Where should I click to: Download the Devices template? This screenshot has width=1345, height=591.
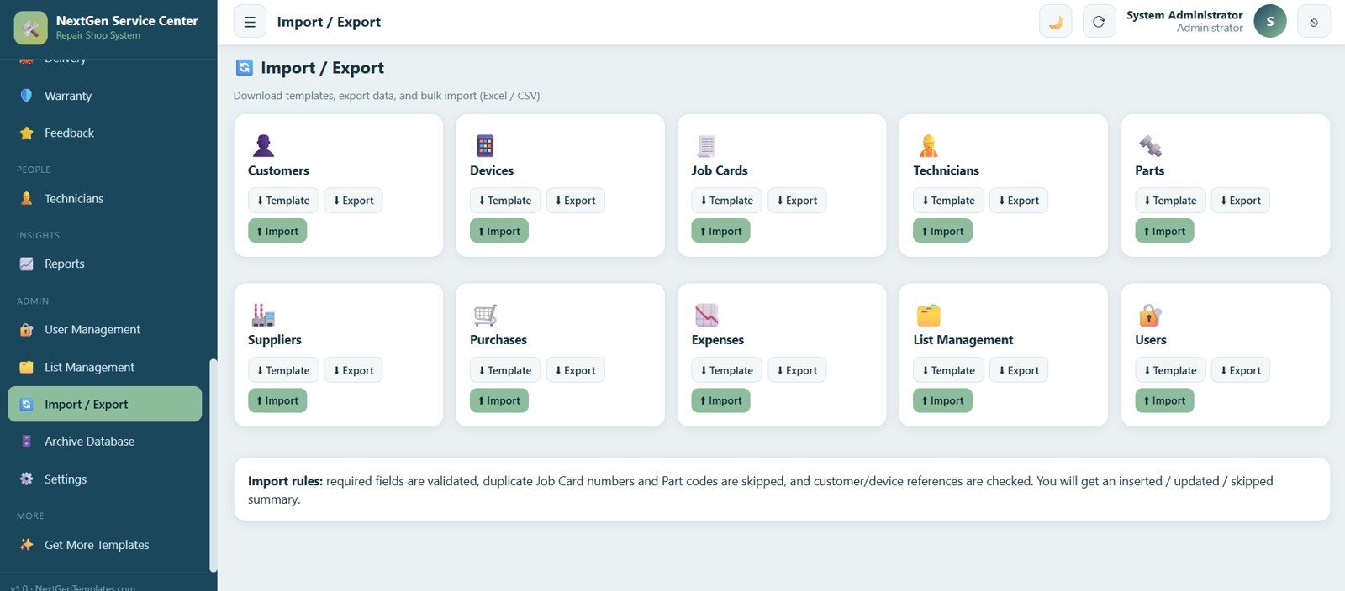505,201
